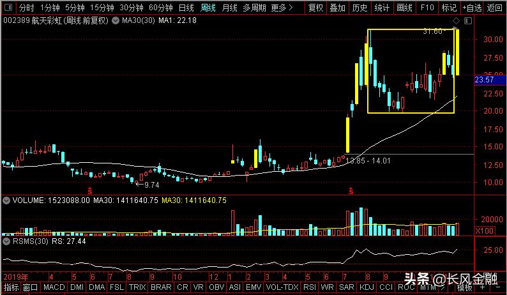This screenshot has height=295, width=507.
Task: Click the 2019年 label on the time axis
Action: coord(16,277)
